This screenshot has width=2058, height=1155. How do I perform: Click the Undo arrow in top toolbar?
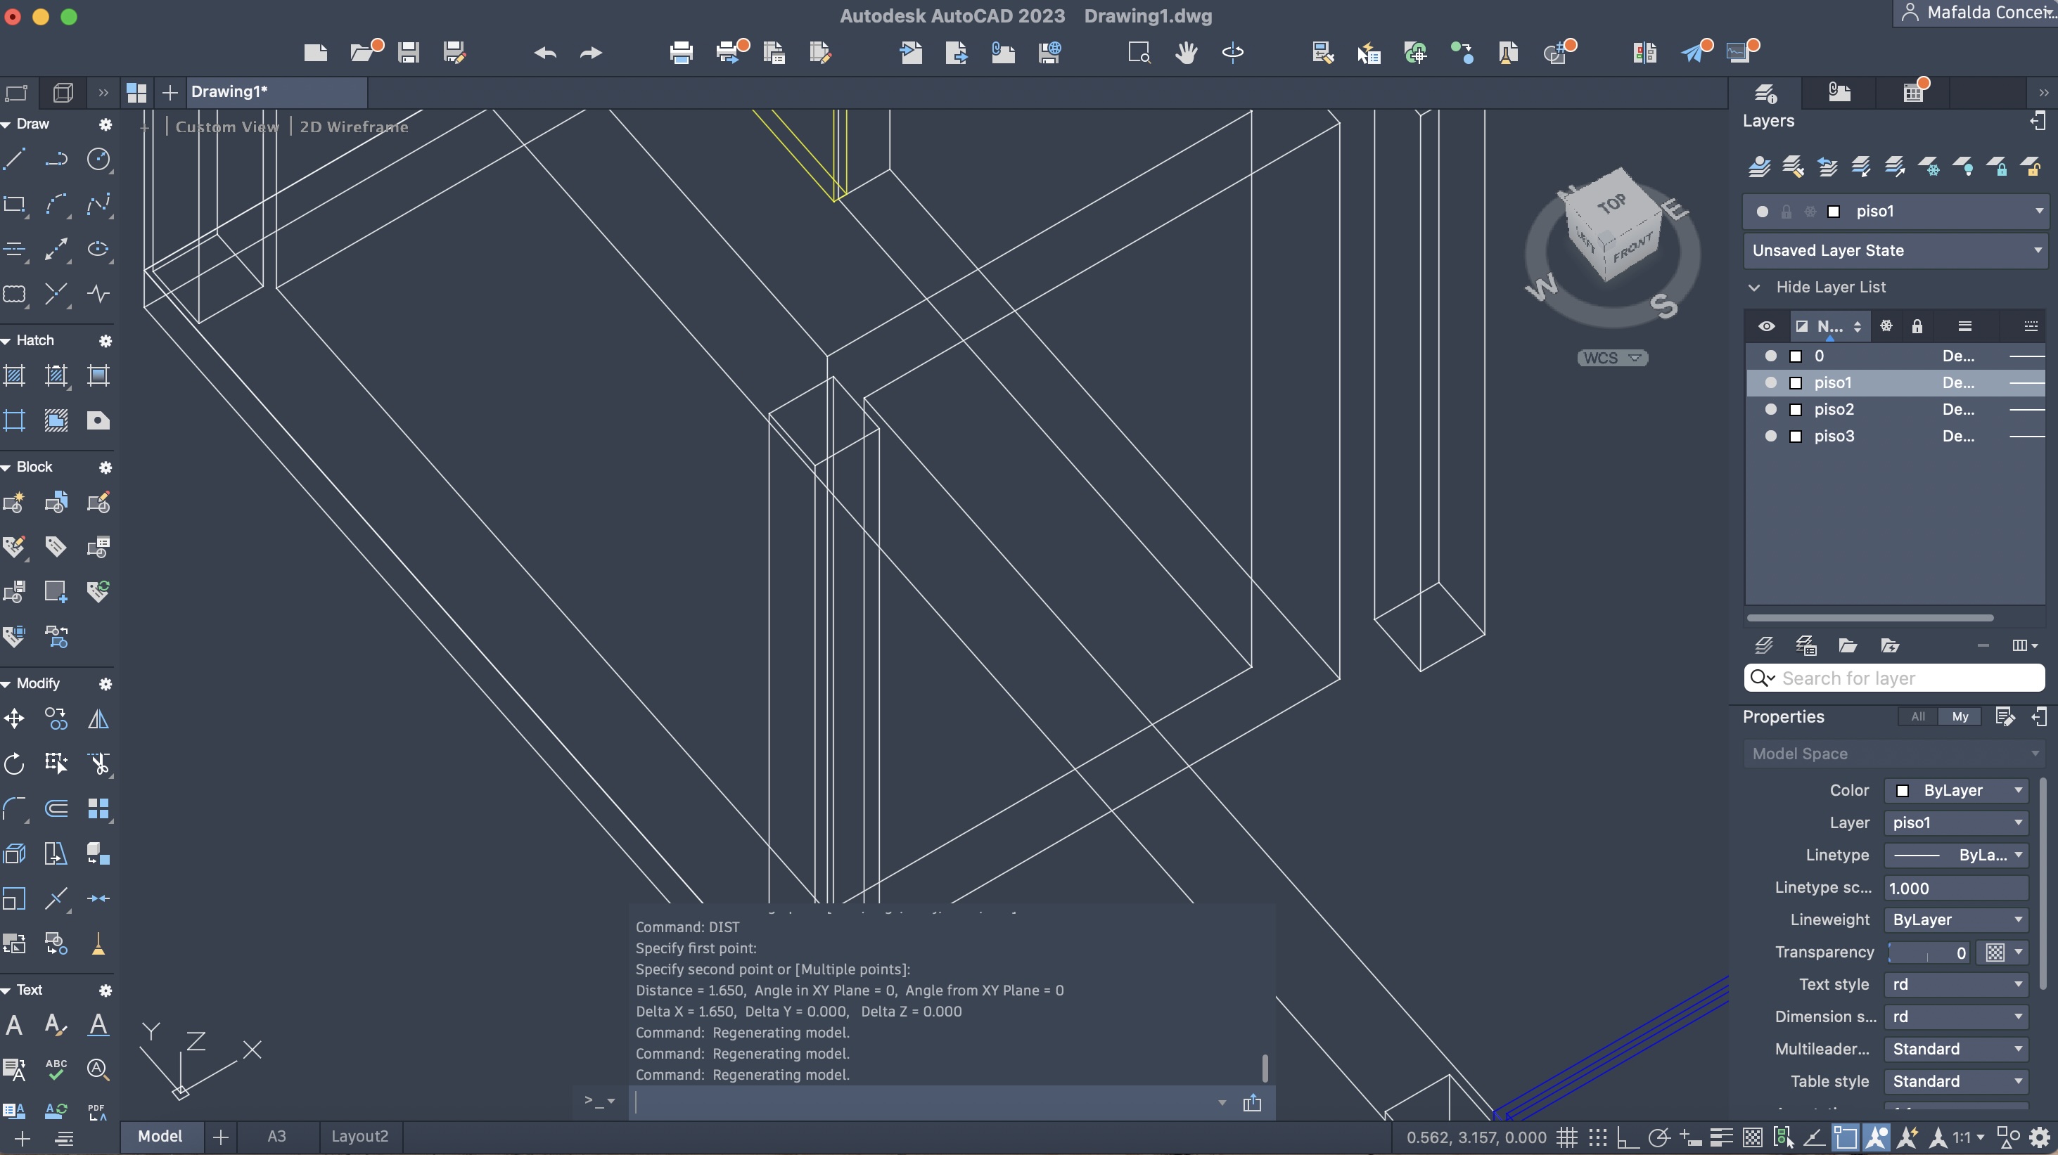(546, 53)
